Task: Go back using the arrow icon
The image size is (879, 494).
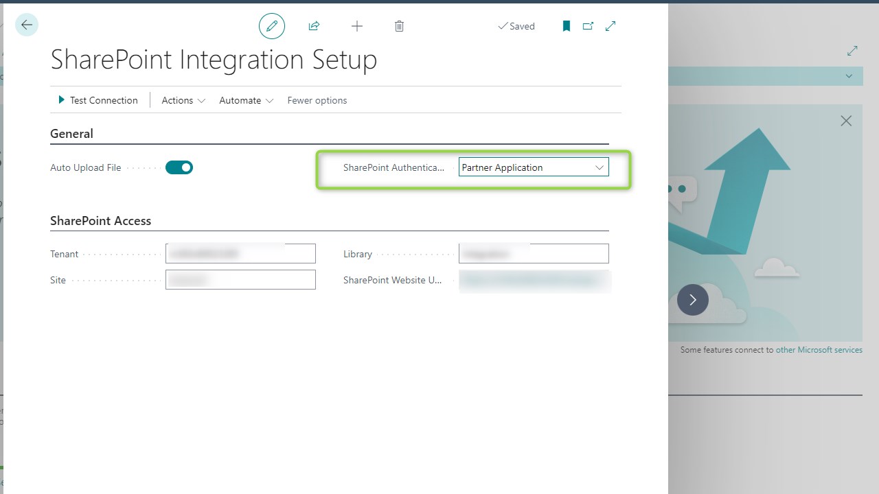Action: point(27,25)
